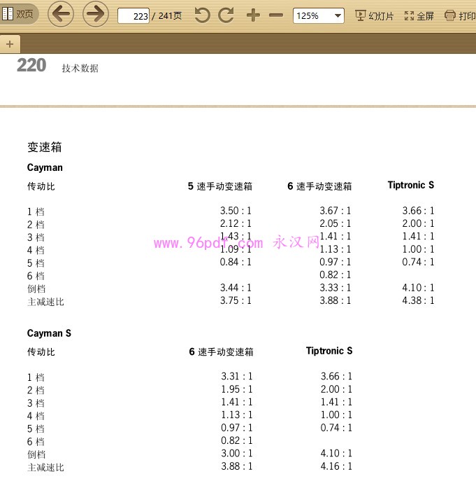
Task: Click the value 3.50 : 1
Action: coord(236,211)
